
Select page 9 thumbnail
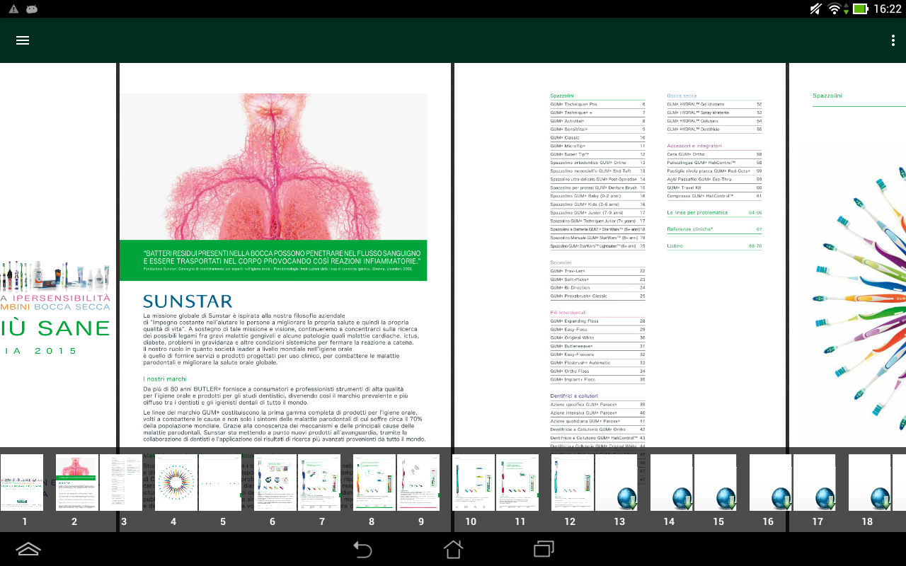pyautogui.click(x=418, y=483)
